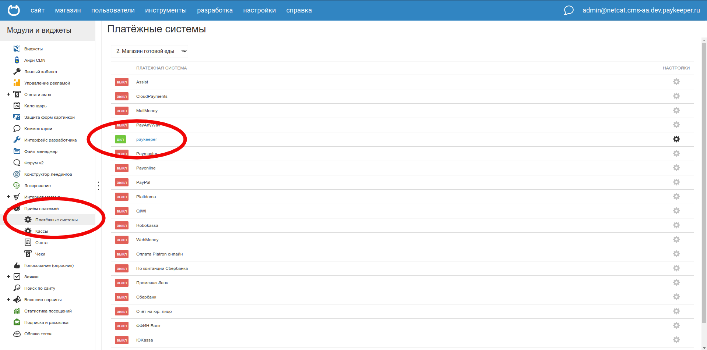Open the shop selector dropdown

149,51
